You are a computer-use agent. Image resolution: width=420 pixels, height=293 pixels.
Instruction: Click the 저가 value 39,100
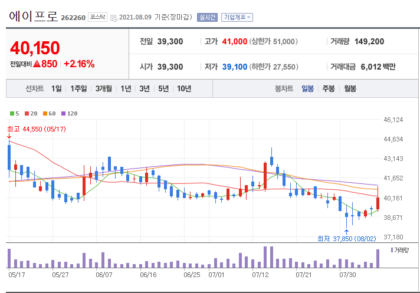(x=235, y=67)
